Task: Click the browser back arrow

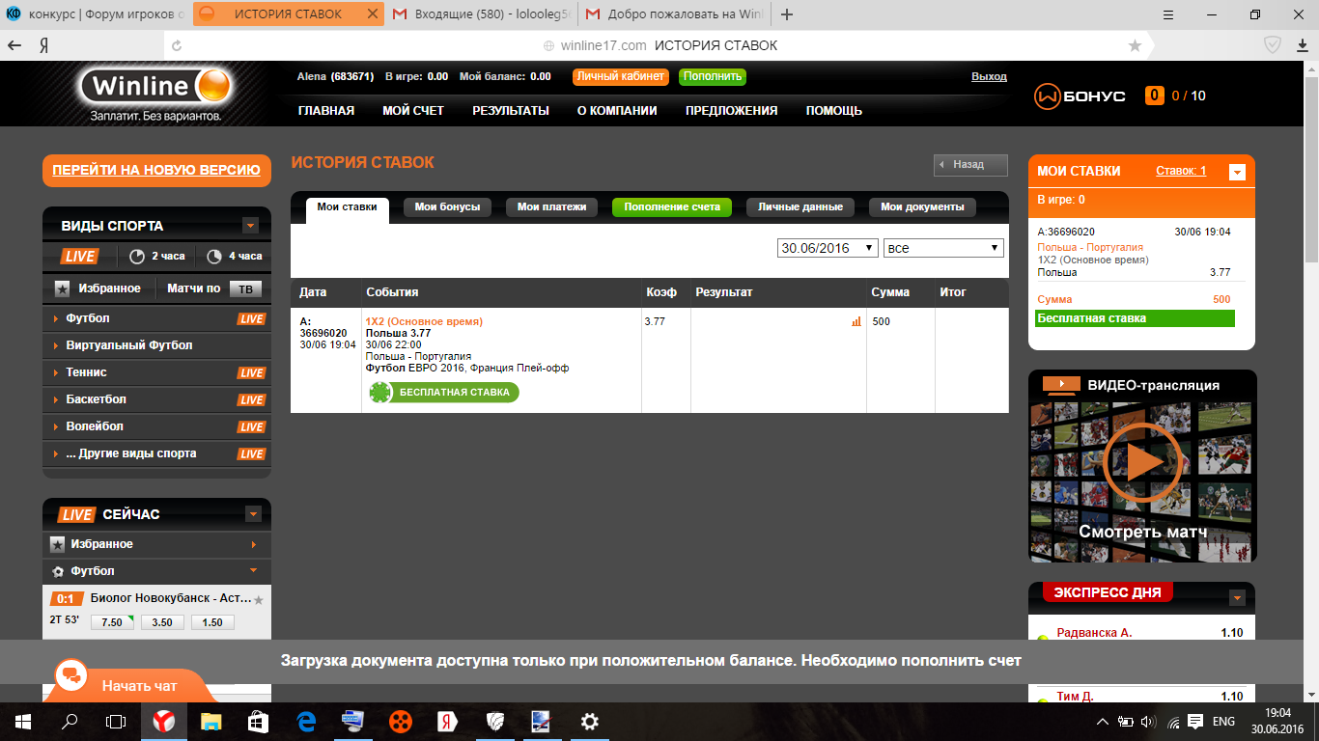Action: click(x=15, y=45)
